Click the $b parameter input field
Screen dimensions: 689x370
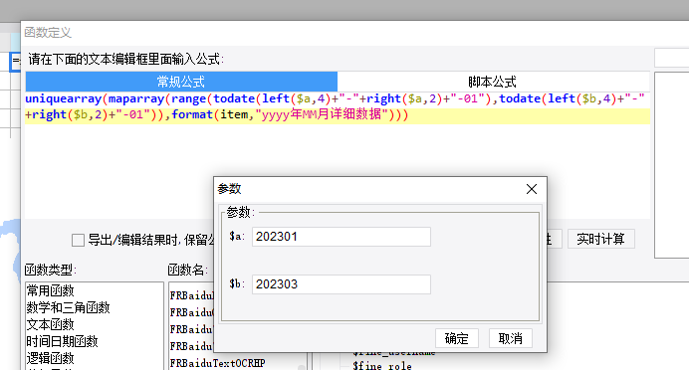tap(341, 284)
